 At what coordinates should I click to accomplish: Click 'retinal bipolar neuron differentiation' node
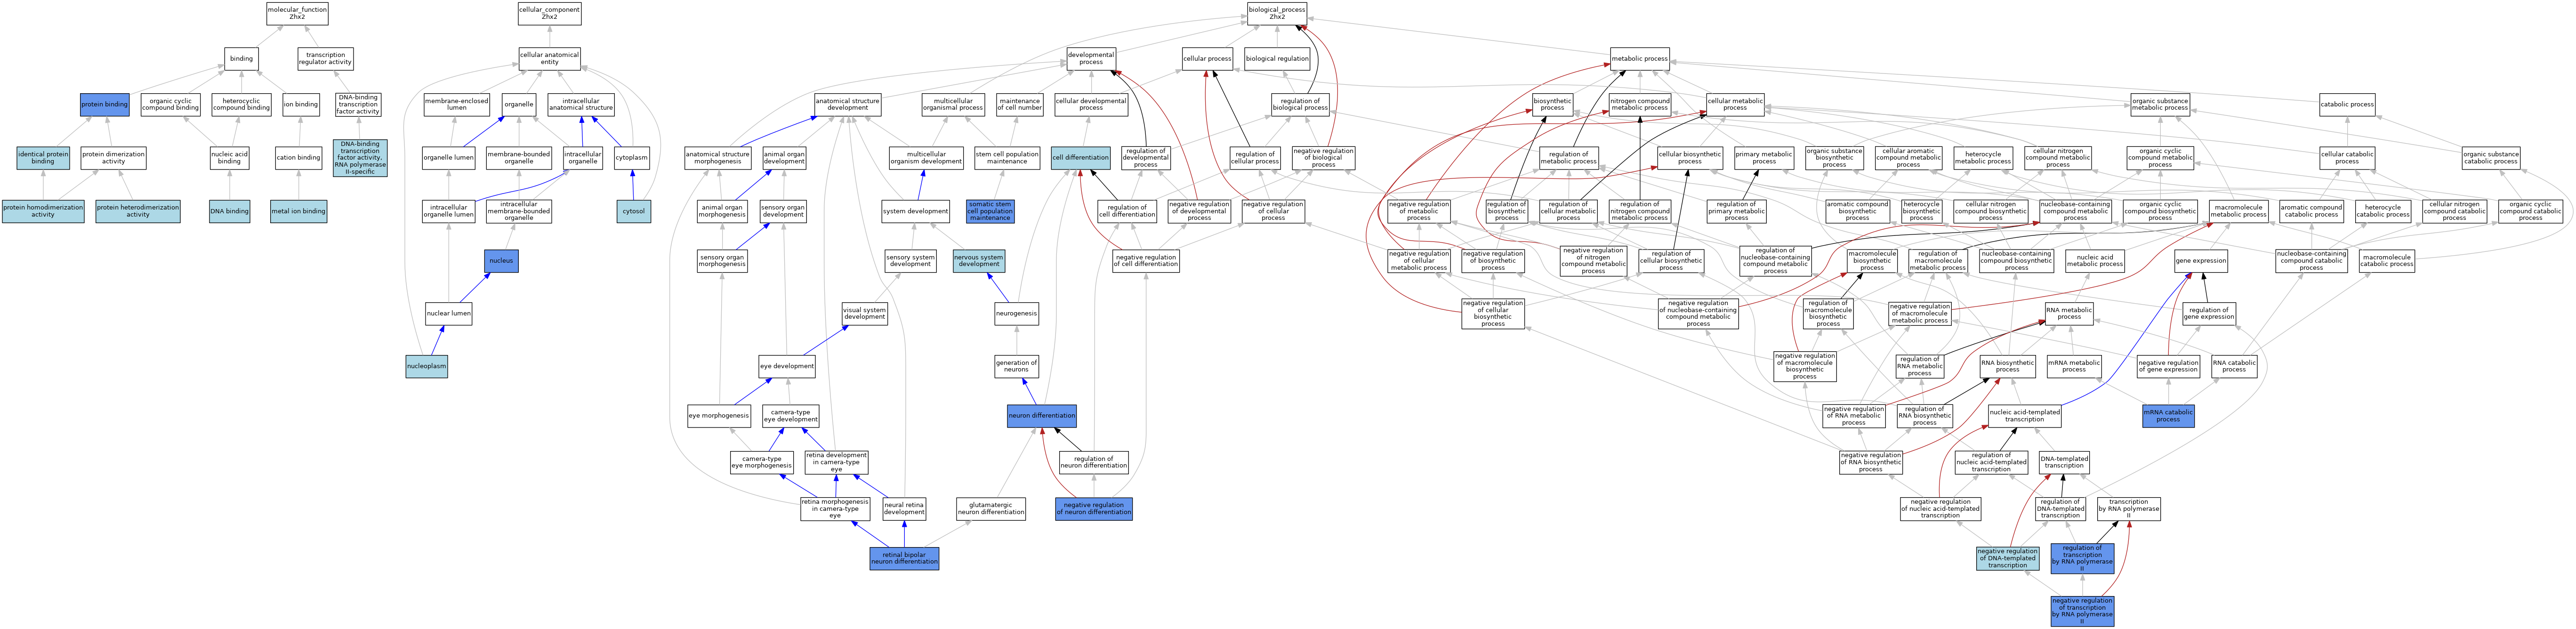[x=904, y=559]
